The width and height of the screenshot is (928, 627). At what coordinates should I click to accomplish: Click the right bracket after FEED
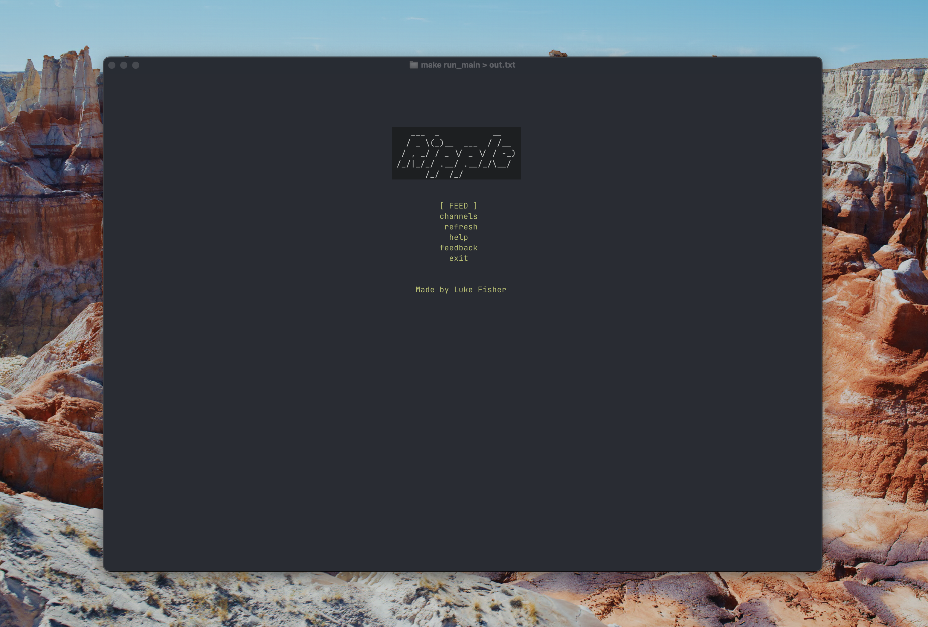click(476, 206)
